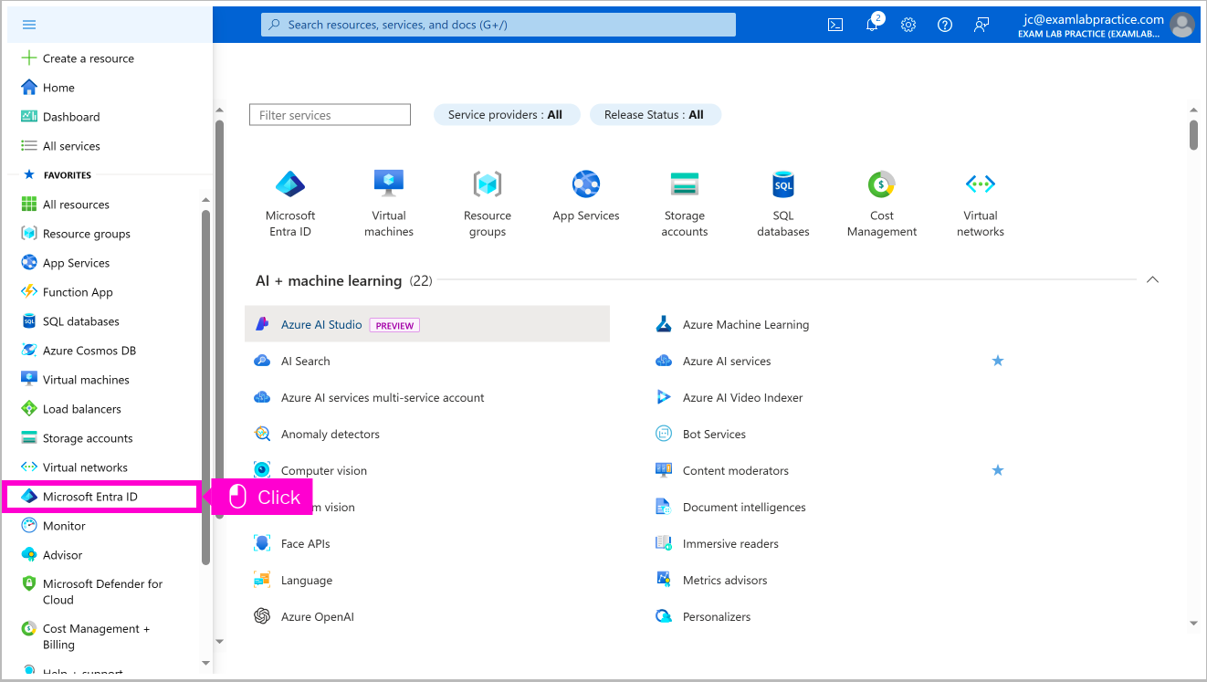Collapse the AI + machine learning section
The image size is (1207, 682).
coord(1152,280)
